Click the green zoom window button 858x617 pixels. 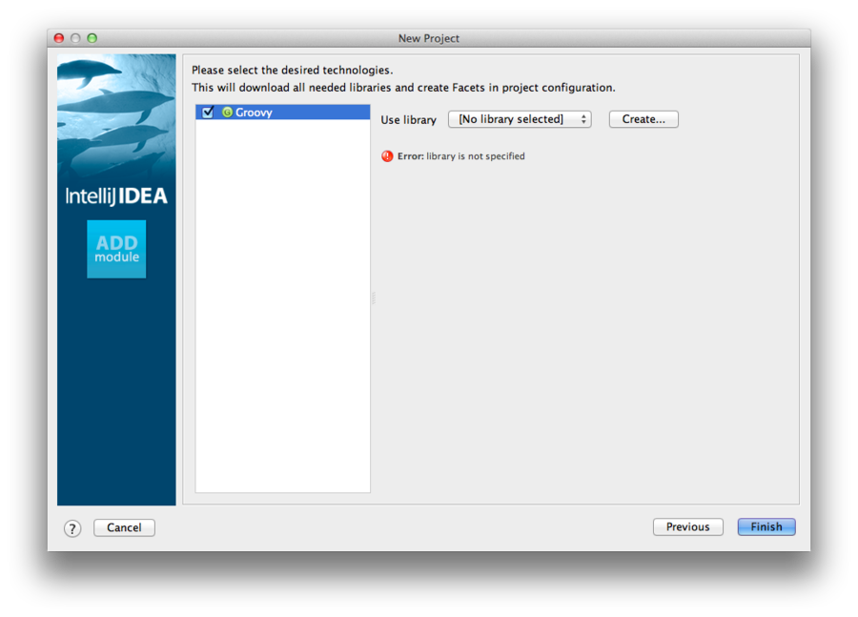pyautogui.click(x=92, y=38)
